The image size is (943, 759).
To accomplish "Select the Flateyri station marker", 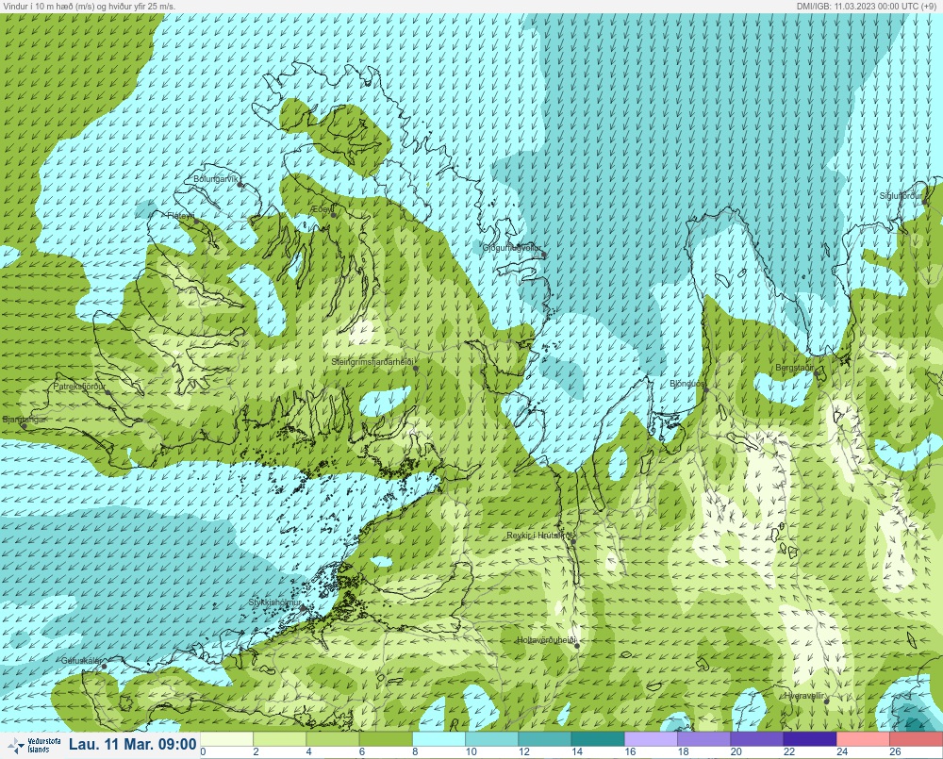I will (x=196, y=221).
